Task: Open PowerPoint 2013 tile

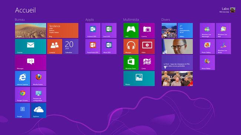Action: [93, 46]
